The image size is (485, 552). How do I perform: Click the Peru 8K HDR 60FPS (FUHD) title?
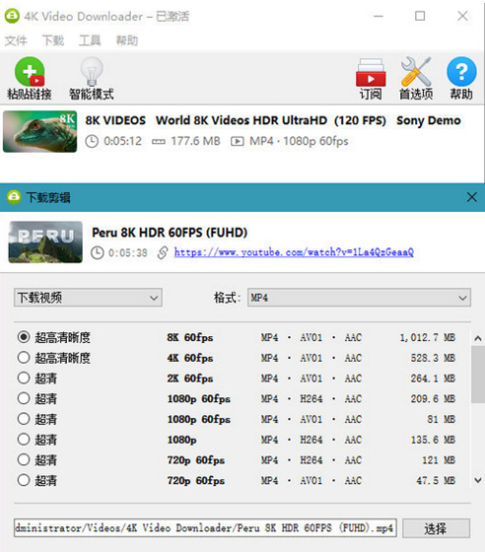170,233
